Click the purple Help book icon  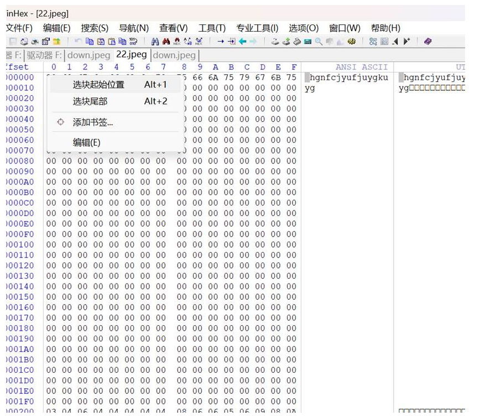[x=427, y=42]
